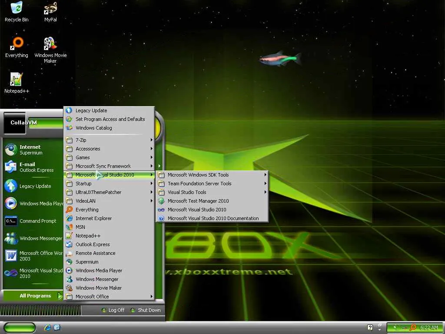Launch Legacy Update from the Start menu's left pane

pyautogui.click(x=33, y=186)
